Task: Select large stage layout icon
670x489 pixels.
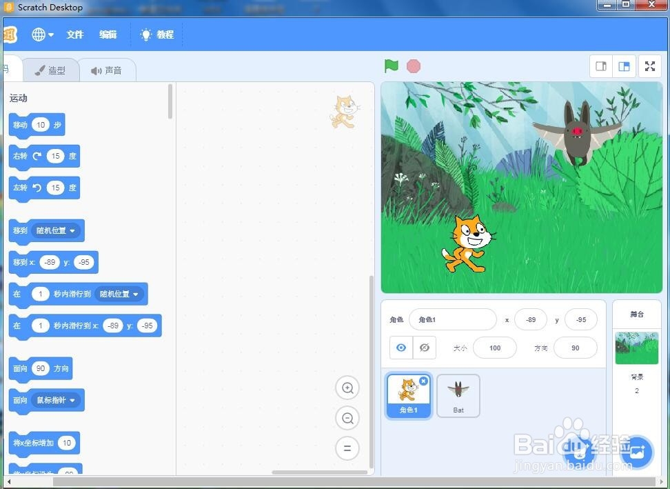Action: pos(624,66)
